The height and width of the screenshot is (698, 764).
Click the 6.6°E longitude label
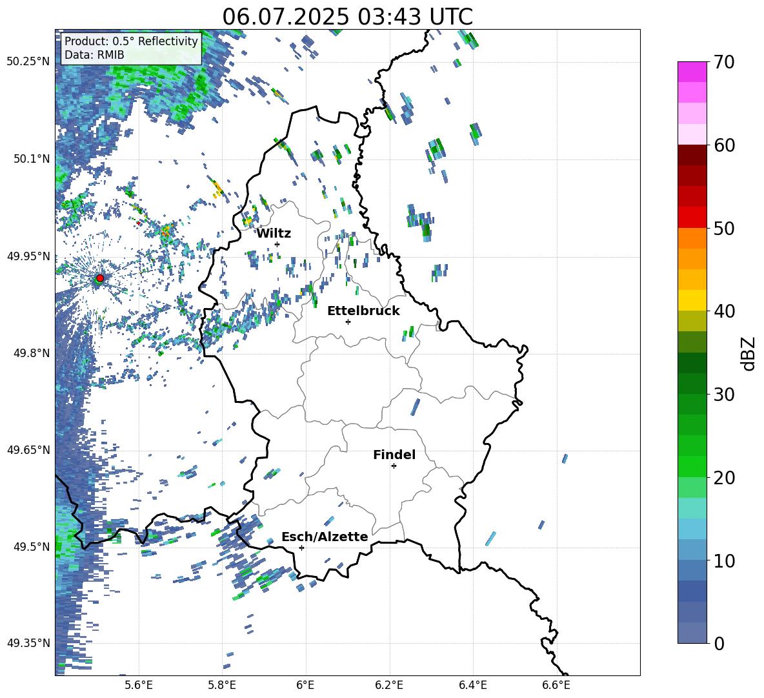pyautogui.click(x=556, y=685)
